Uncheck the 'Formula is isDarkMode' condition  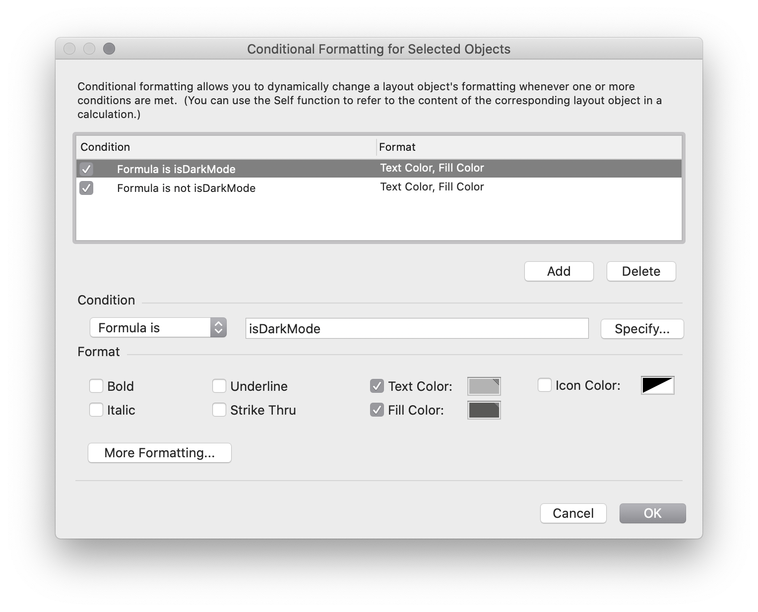86,169
